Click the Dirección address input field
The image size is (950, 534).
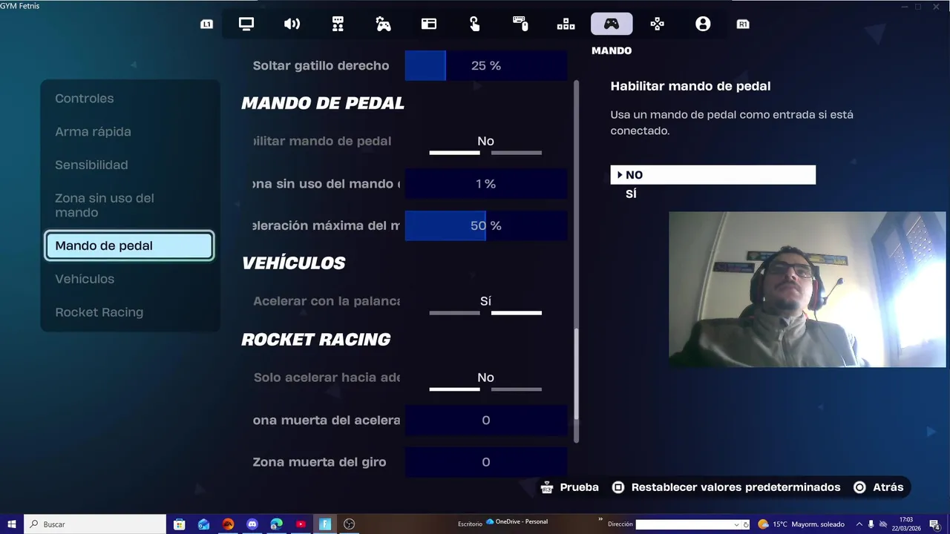pyautogui.click(x=684, y=524)
